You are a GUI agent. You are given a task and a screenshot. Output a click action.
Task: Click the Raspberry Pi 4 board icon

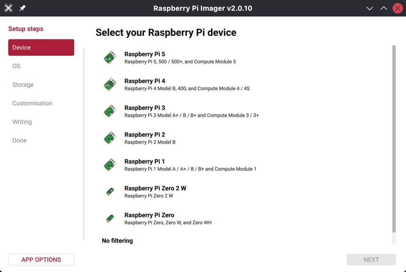[110, 84]
